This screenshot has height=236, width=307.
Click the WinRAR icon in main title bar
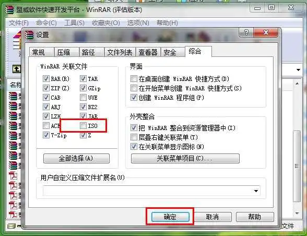point(9,10)
